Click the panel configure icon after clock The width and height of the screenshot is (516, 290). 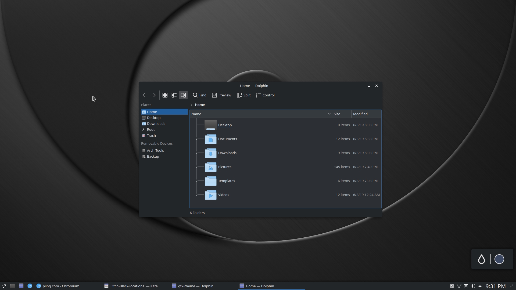(512, 286)
